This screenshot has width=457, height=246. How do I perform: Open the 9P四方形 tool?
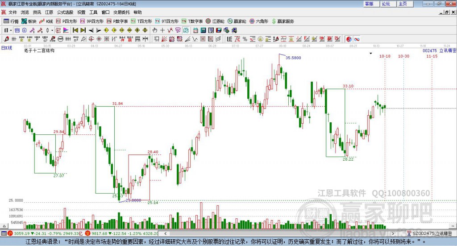point(92,21)
